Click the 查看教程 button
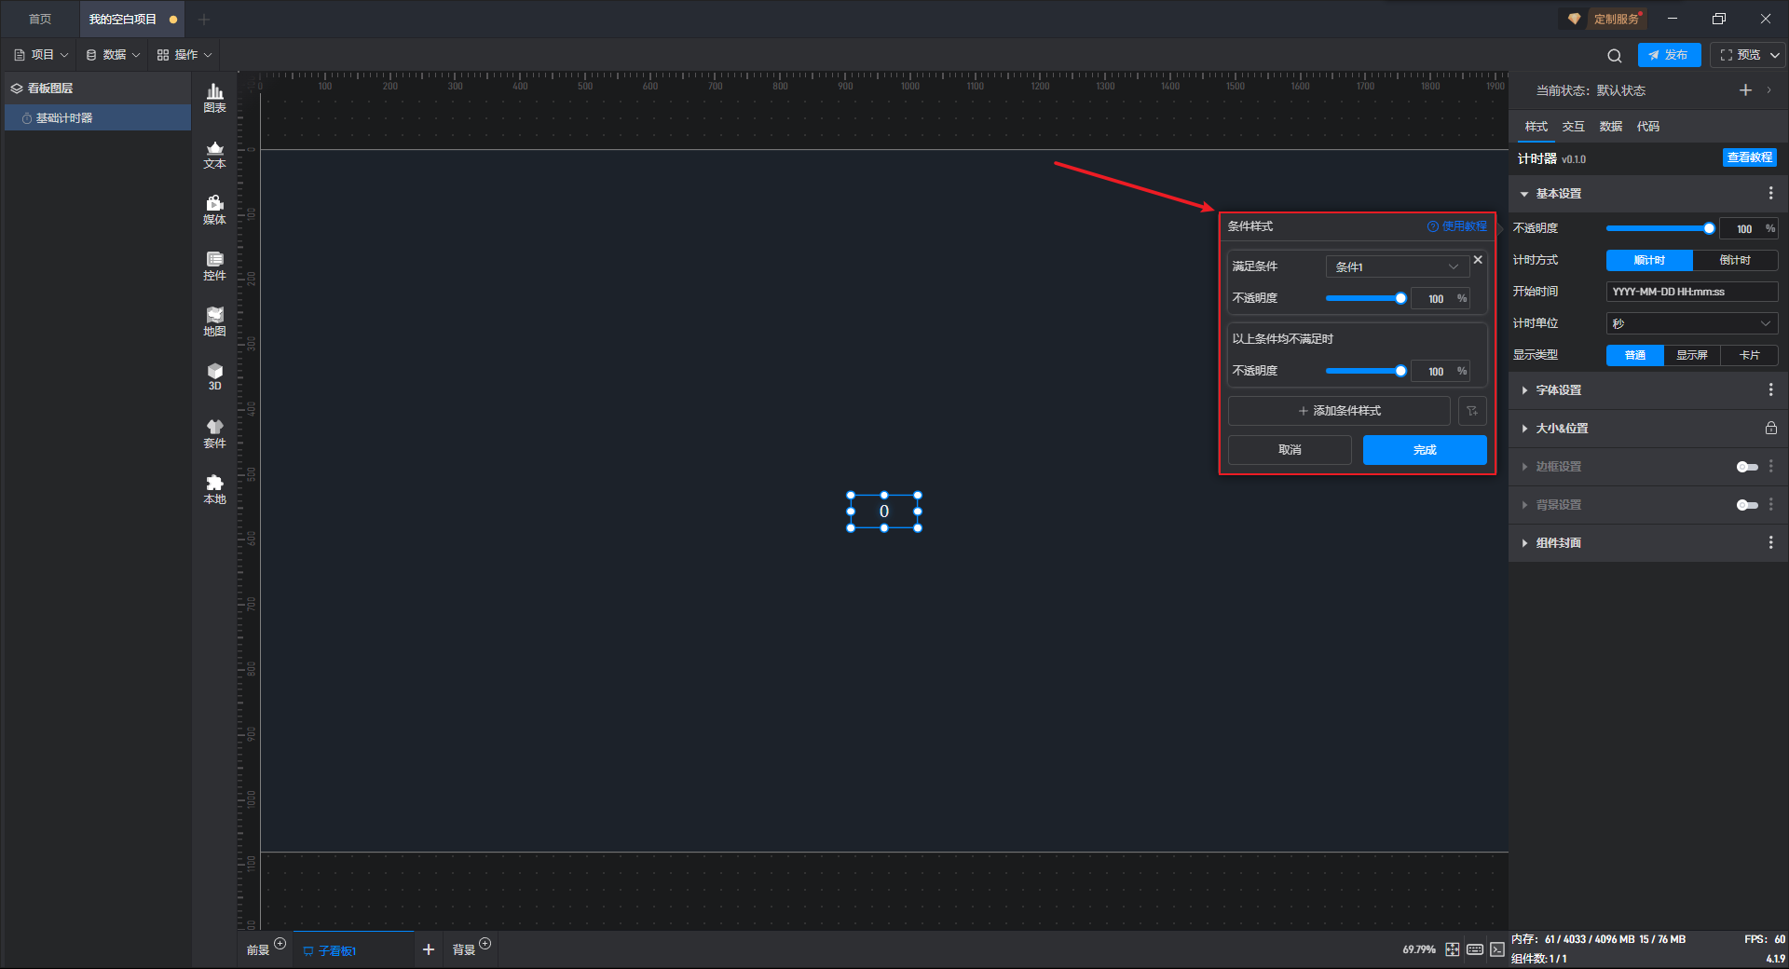Screen dimensions: 1789x969 coord(1749,158)
